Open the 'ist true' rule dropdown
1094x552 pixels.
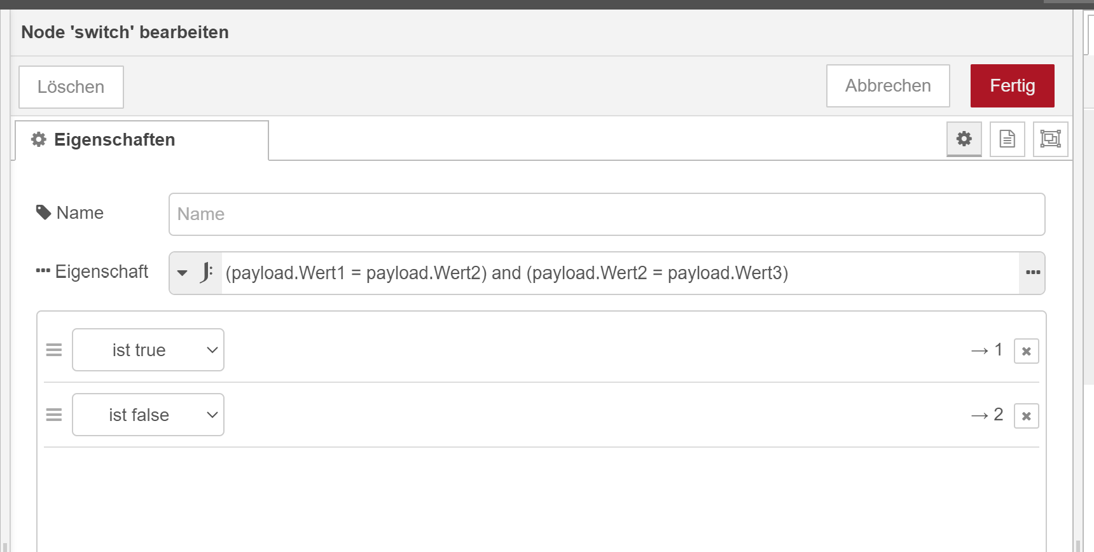pyautogui.click(x=148, y=350)
